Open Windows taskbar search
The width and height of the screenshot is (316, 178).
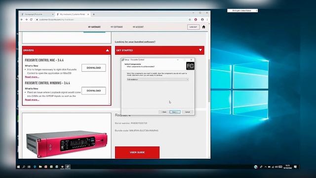[24, 167]
